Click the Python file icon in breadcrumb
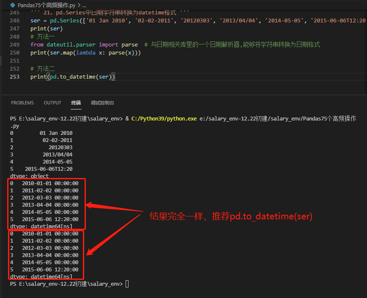The height and width of the screenshot is (298, 367). tap(13, 5)
